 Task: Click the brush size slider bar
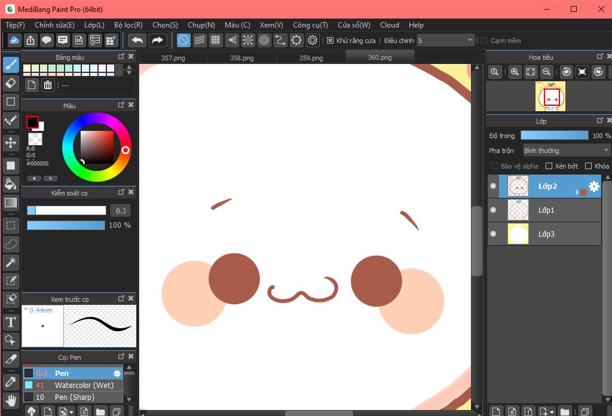(66, 211)
